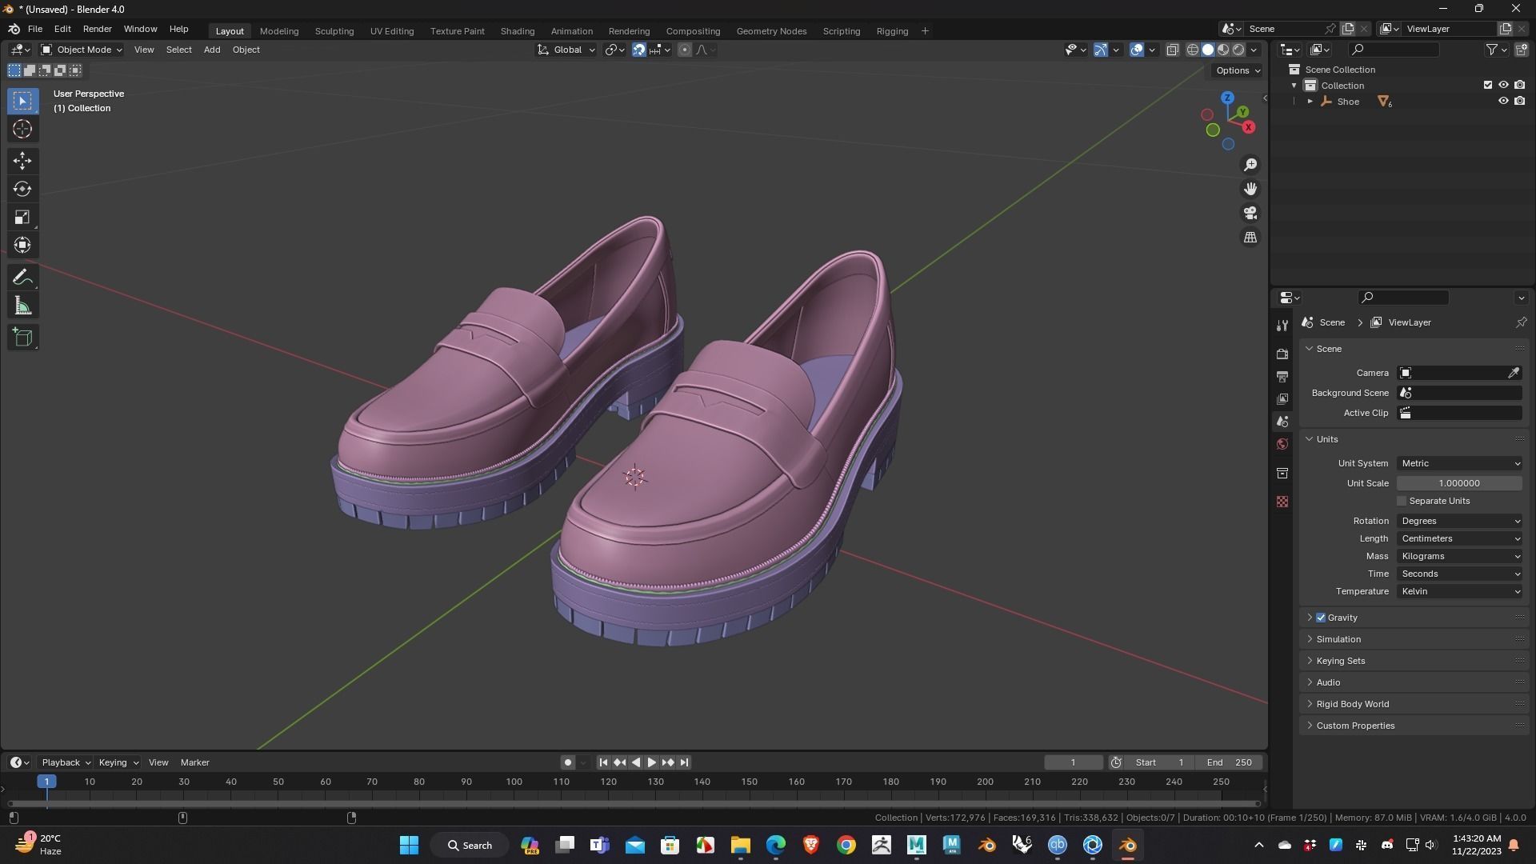Image resolution: width=1536 pixels, height=864 pixels.
Task: Open the Output properties tab
Action: point(1282,376)
